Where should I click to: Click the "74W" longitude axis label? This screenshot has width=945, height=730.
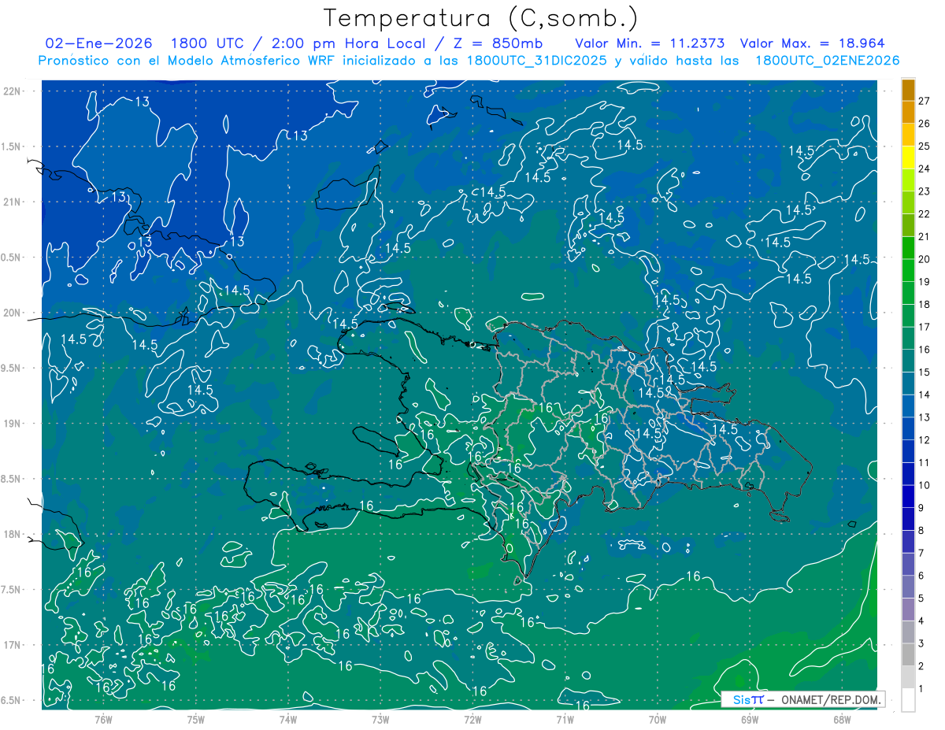pyautogui.click(x=287, y=719)
